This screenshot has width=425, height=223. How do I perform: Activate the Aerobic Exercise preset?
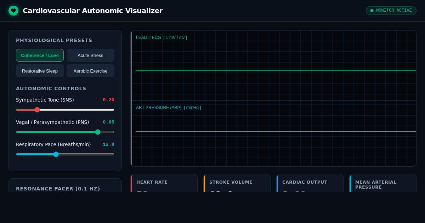coord(90,71)
